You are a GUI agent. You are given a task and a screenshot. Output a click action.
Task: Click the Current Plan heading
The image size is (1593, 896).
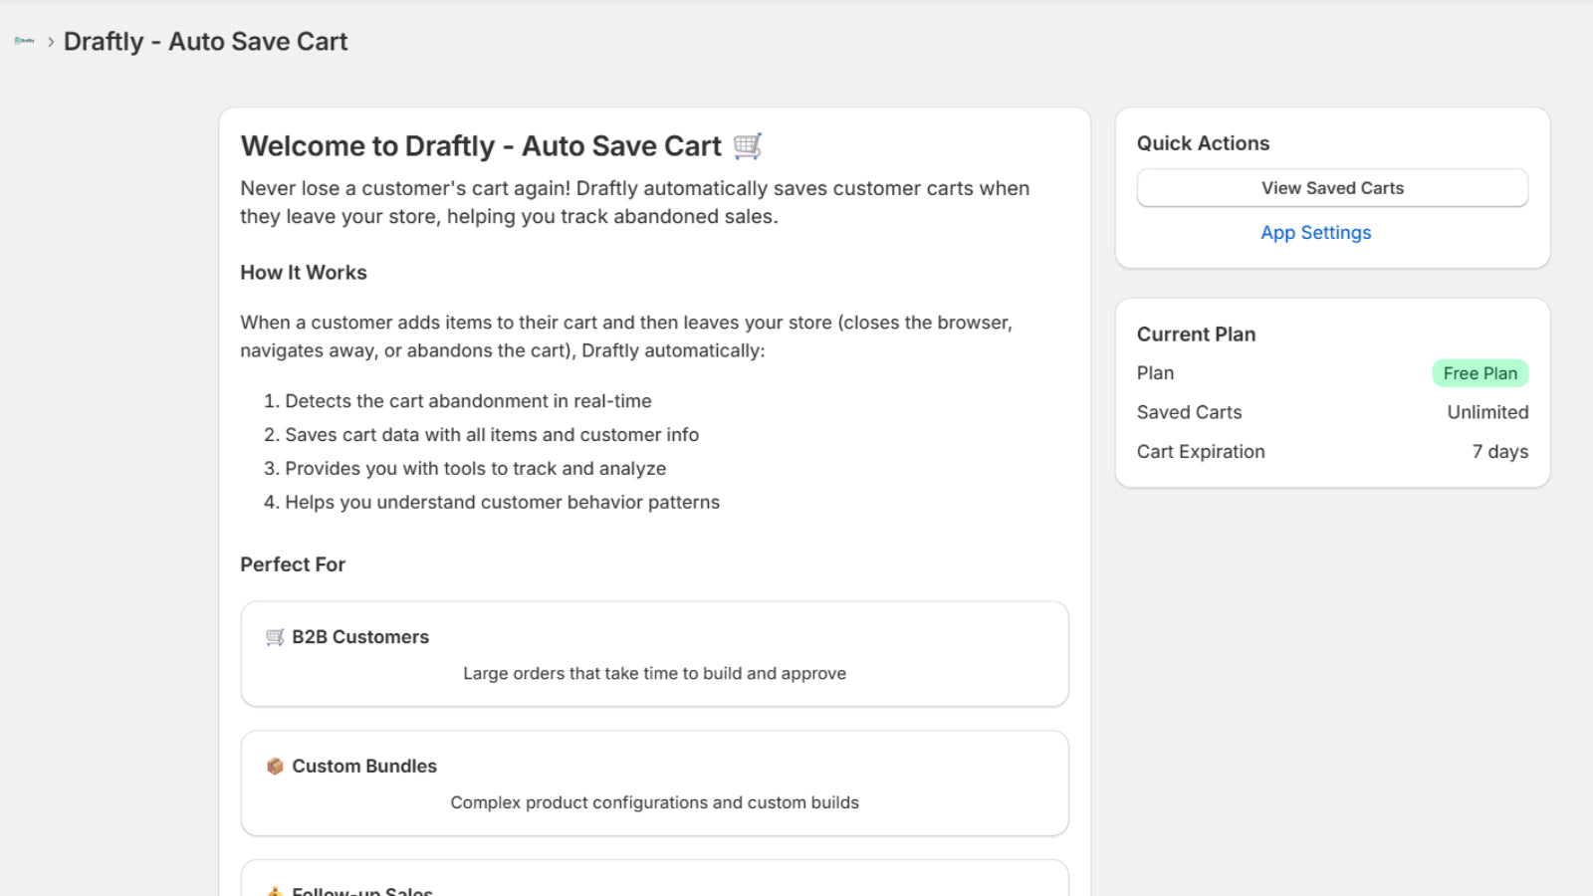1195,334
